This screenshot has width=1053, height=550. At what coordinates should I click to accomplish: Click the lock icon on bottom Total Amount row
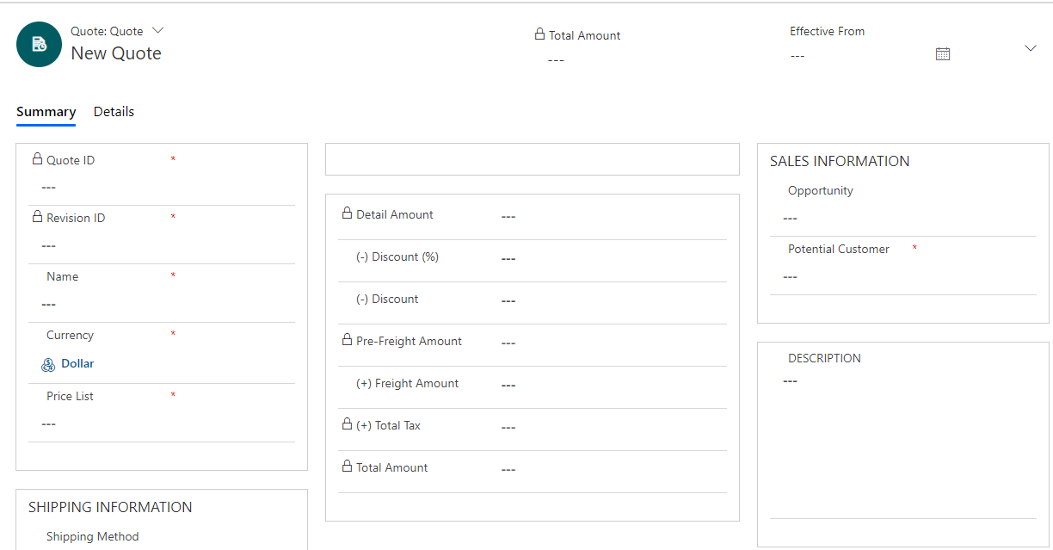347,467
